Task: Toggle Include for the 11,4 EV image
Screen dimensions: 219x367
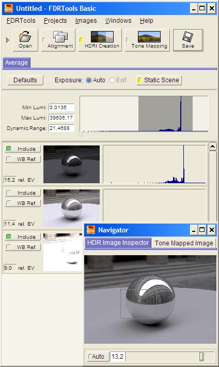Action: [23, 193]
